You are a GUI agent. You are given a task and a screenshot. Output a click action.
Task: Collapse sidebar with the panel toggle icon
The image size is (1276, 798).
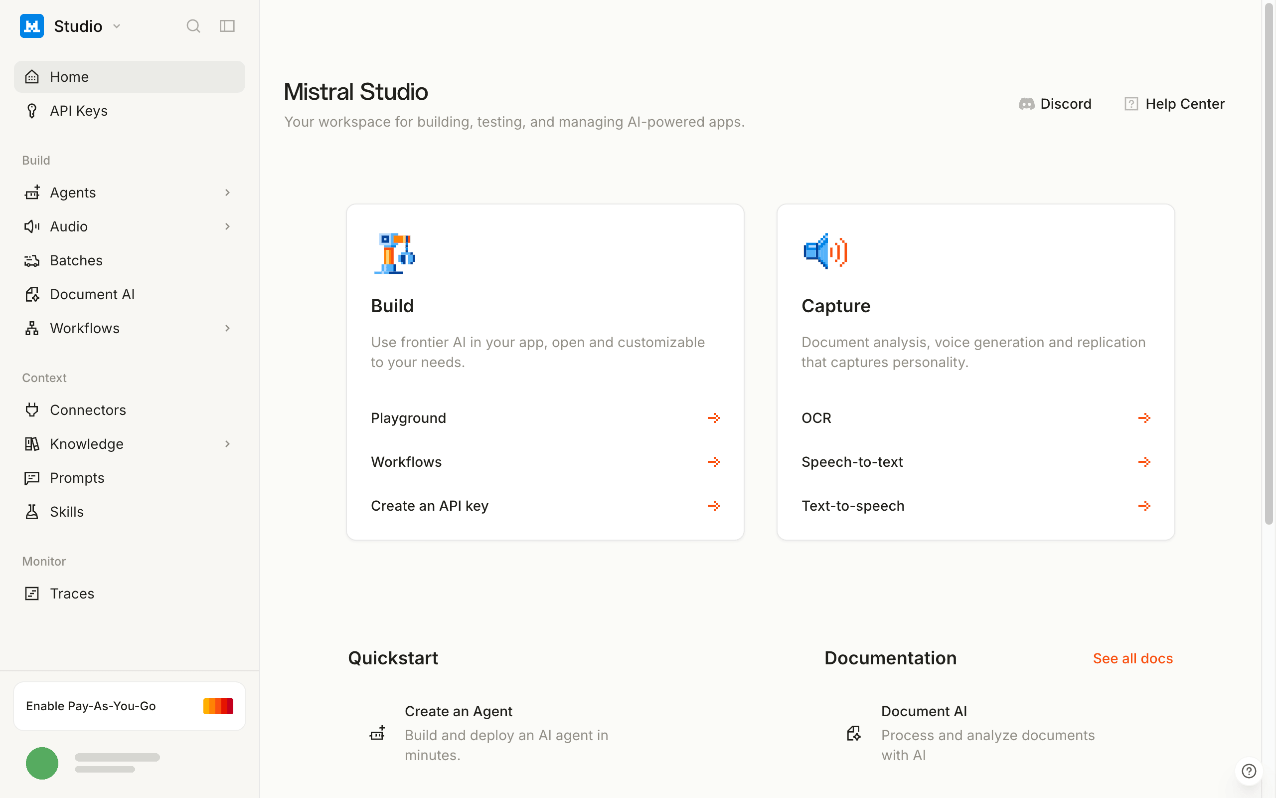point(227,26)
